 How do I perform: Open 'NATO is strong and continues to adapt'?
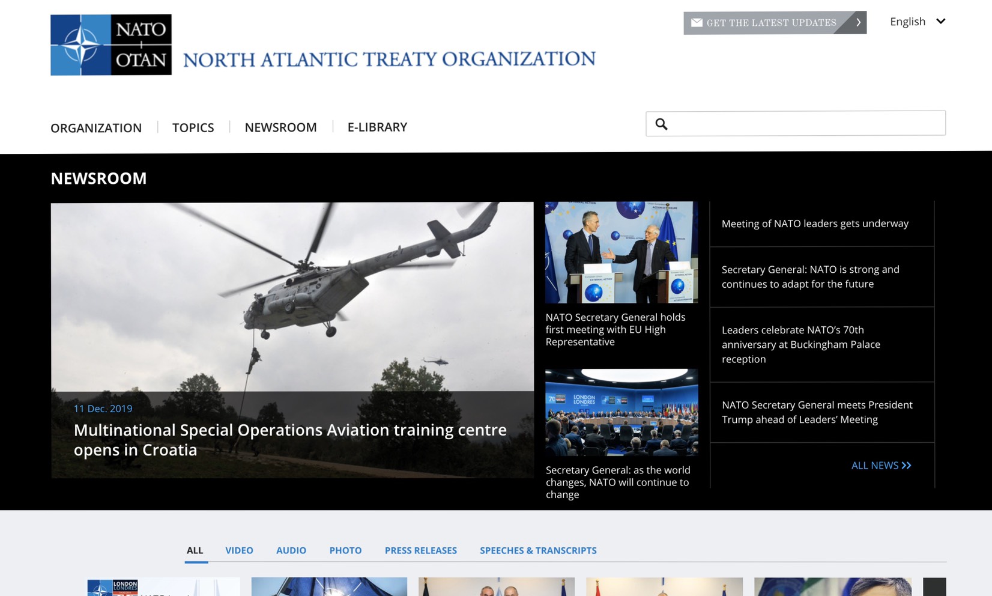[x=810, y=276]
